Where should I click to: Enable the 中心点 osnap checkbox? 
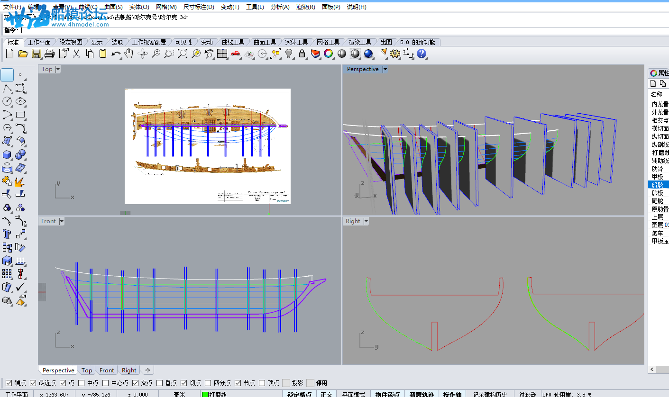pyautogui.click(x=106, y=383)
